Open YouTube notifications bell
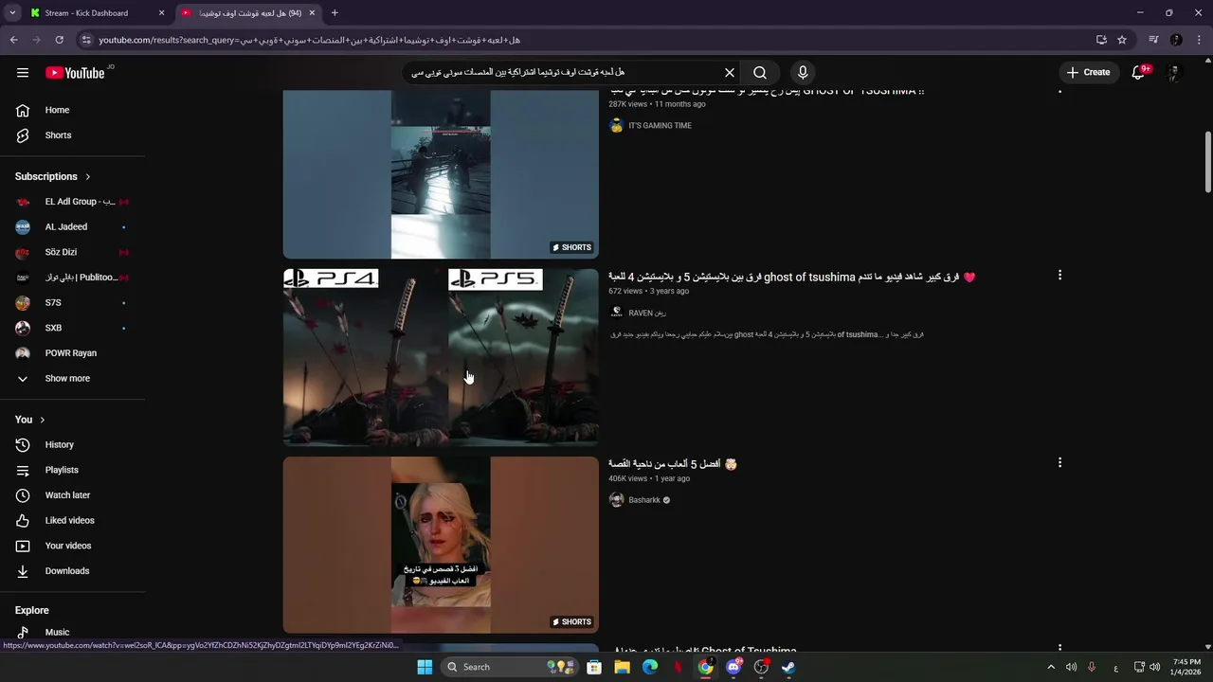 point(1139,72)
